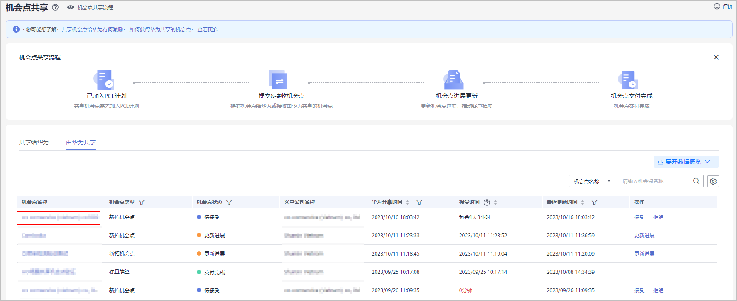Click 拒绝 in the first table row
The width and height of the screenshot is (737, 301).
click(658, 217)
